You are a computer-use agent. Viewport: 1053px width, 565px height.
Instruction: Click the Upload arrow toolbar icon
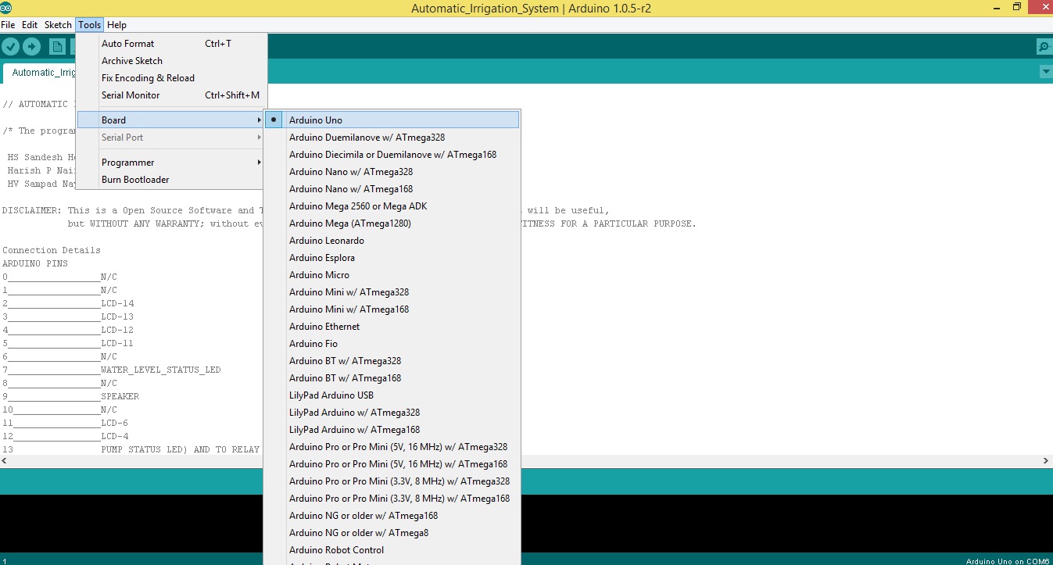(31, 47)
